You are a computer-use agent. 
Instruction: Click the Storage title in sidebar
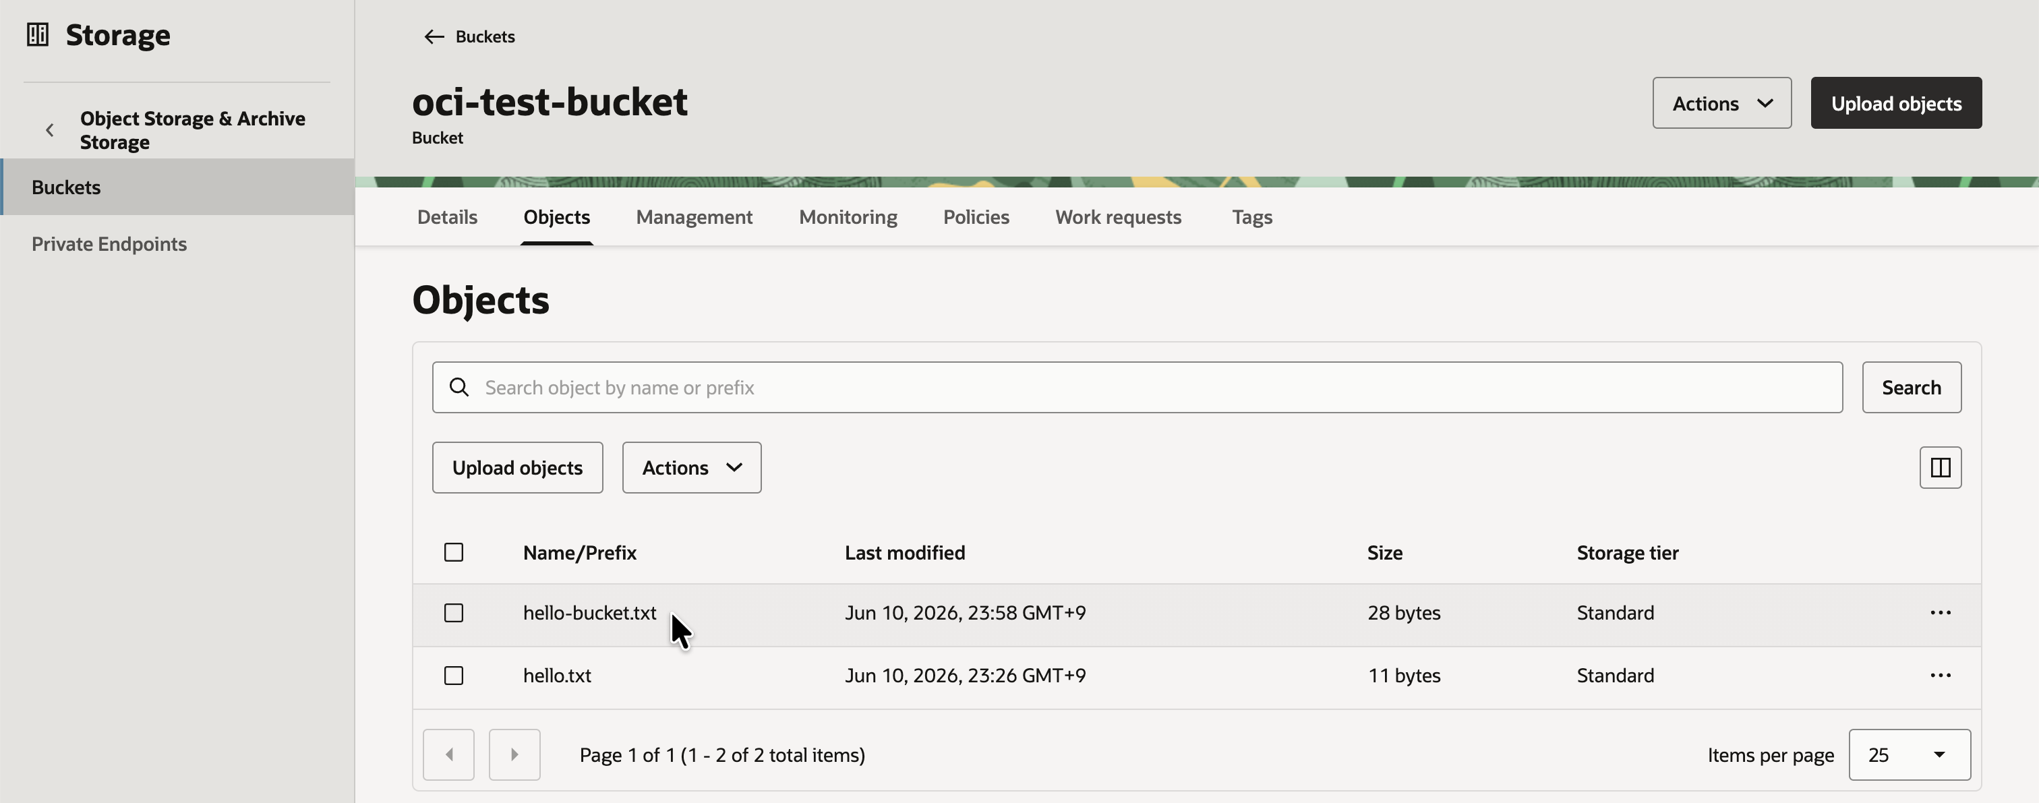click(117, 35)
